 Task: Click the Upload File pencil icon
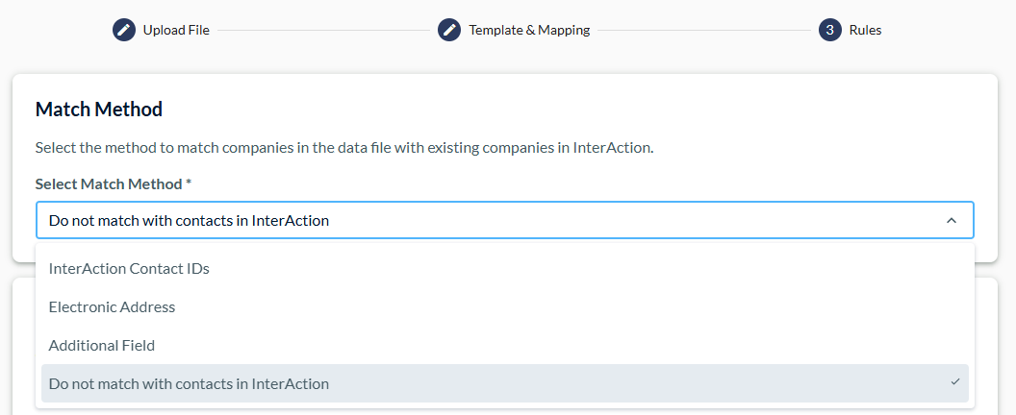[x=124, y=30]
